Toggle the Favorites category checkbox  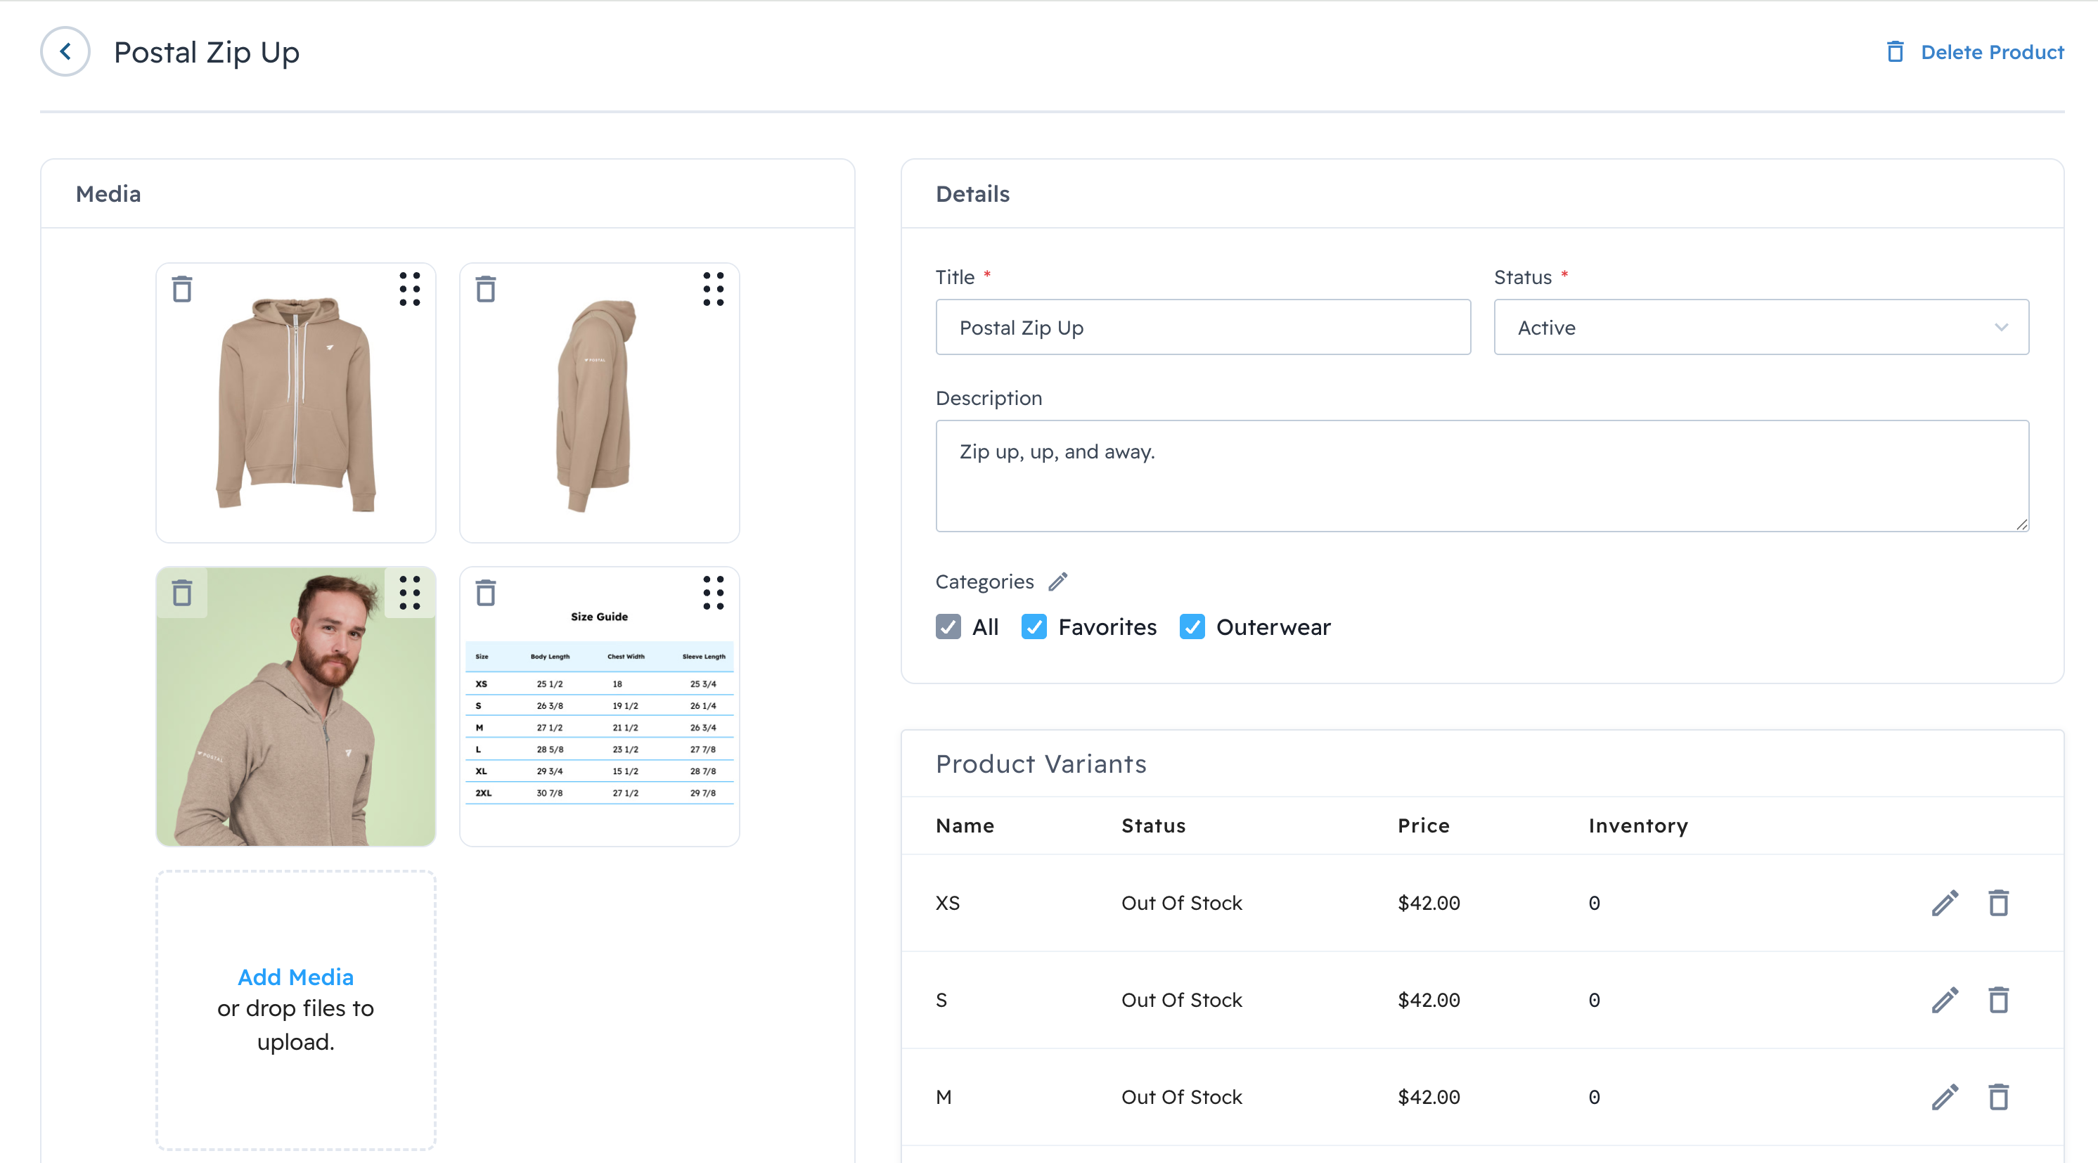1034,627
